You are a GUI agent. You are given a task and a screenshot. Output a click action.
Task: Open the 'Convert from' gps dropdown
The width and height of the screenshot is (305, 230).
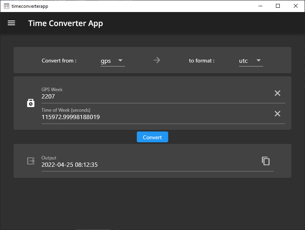coord(113,61)
